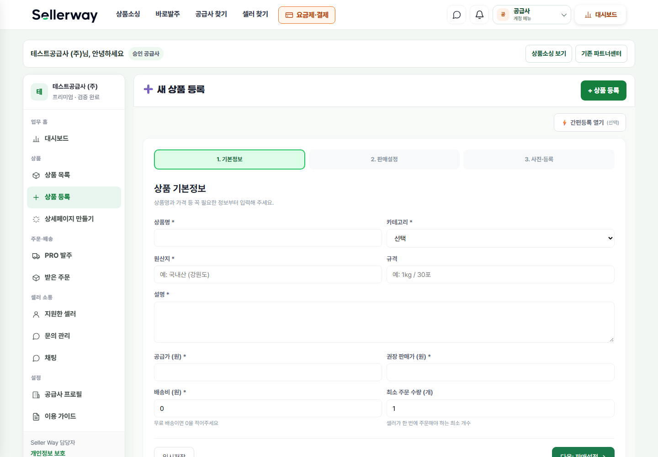Open 채팅 in the sidebar
This screenshot has width=658, height=457.
click(x=74, y=358)
